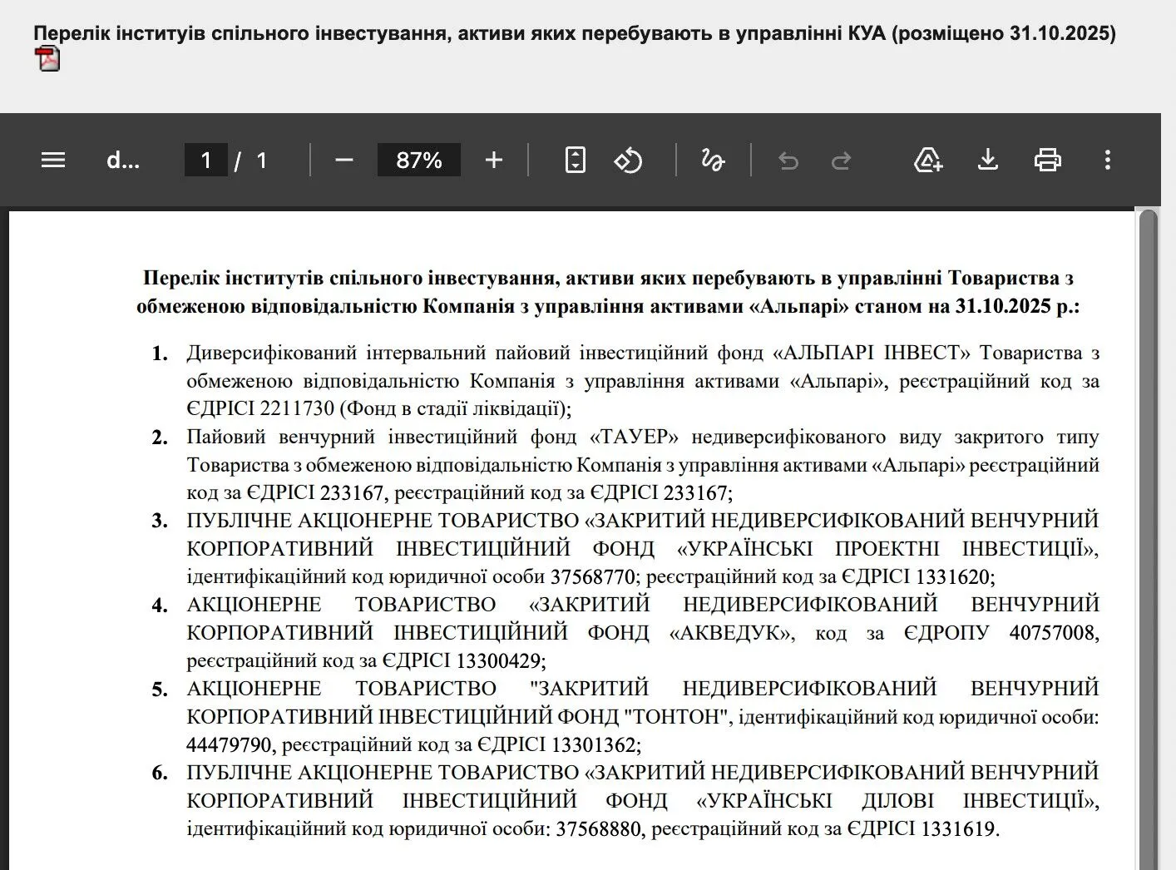Click fund name "ТОНТОН" in item 5
1176x870 pixels.
(676, 717)
